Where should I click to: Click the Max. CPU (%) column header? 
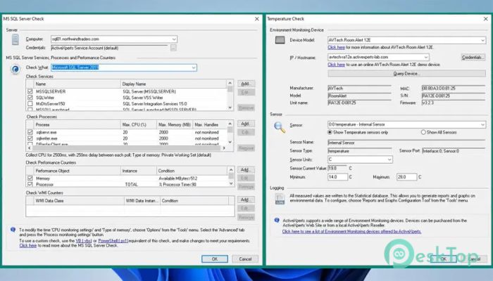[x=139, y=125]
